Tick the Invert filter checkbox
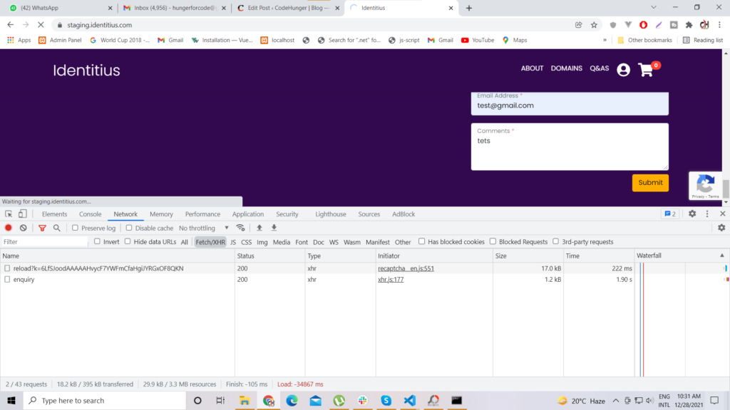 pyautogui.click(x=97, y=241)
